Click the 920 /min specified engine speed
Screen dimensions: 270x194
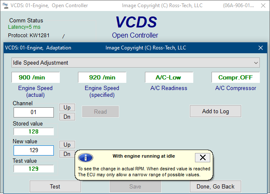(x=102, y=77)
